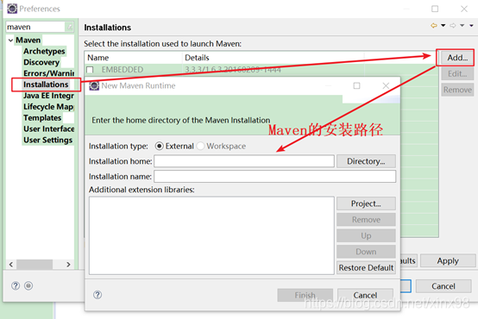Click the tree scroll right arrow
This screenshot has height=319, width=478.
tap(68, 264)
